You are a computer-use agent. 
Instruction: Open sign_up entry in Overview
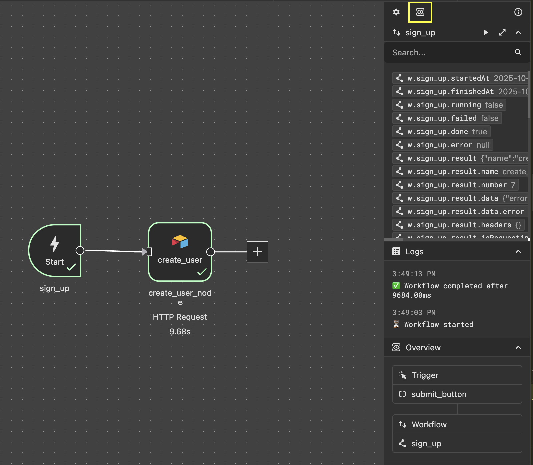click(x=457, y=444)
